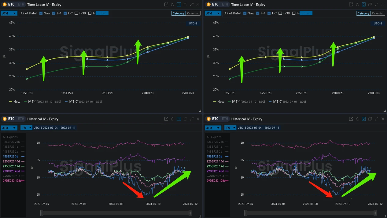Click custom T- days input in right Time Lapse panel

pyautogui.click(x=306, y=13)
